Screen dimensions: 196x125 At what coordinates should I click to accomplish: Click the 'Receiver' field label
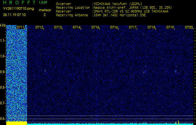(x=64, y=12)
